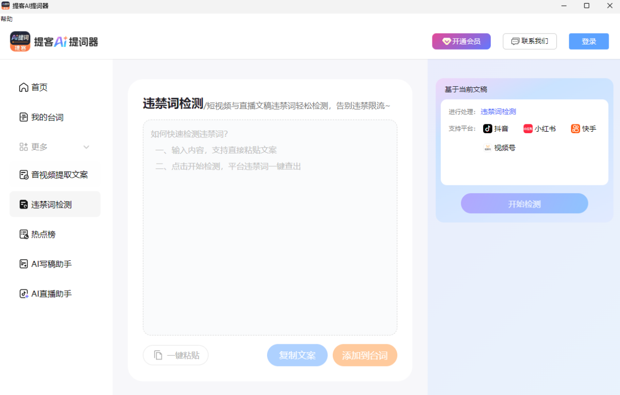The width and height of the screenshot is (620, 395).
Task: Click the 视频号 platform icon
Action: [487, 148]
